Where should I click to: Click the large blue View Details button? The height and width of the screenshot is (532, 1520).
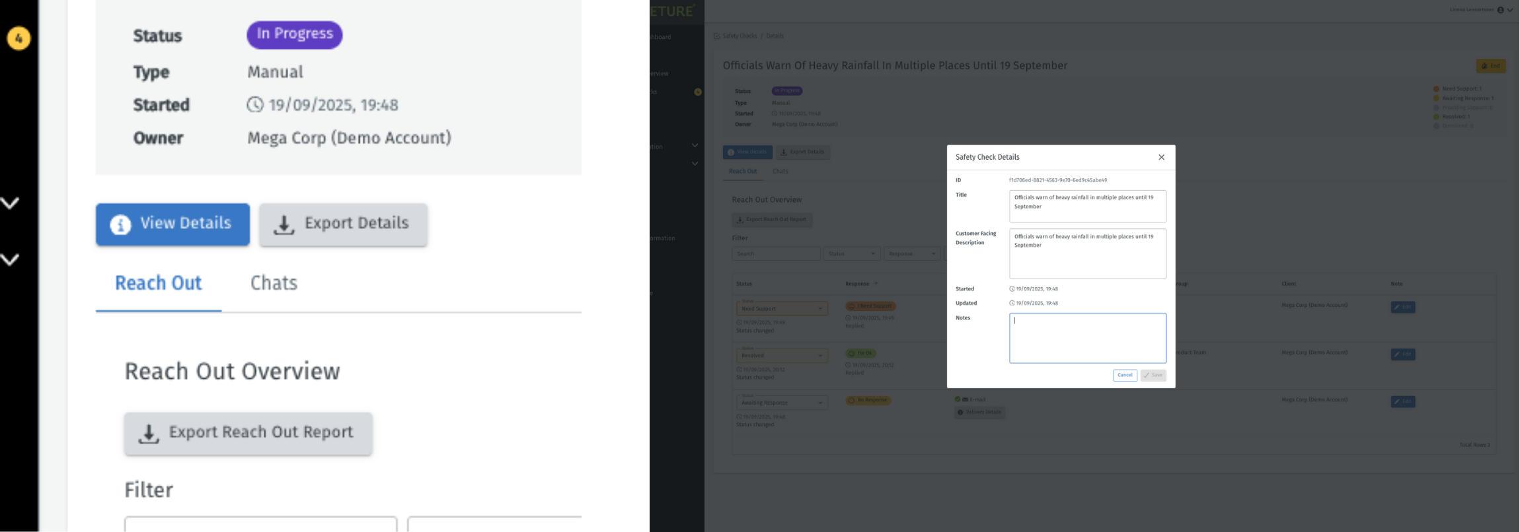[x=172, y=224]
